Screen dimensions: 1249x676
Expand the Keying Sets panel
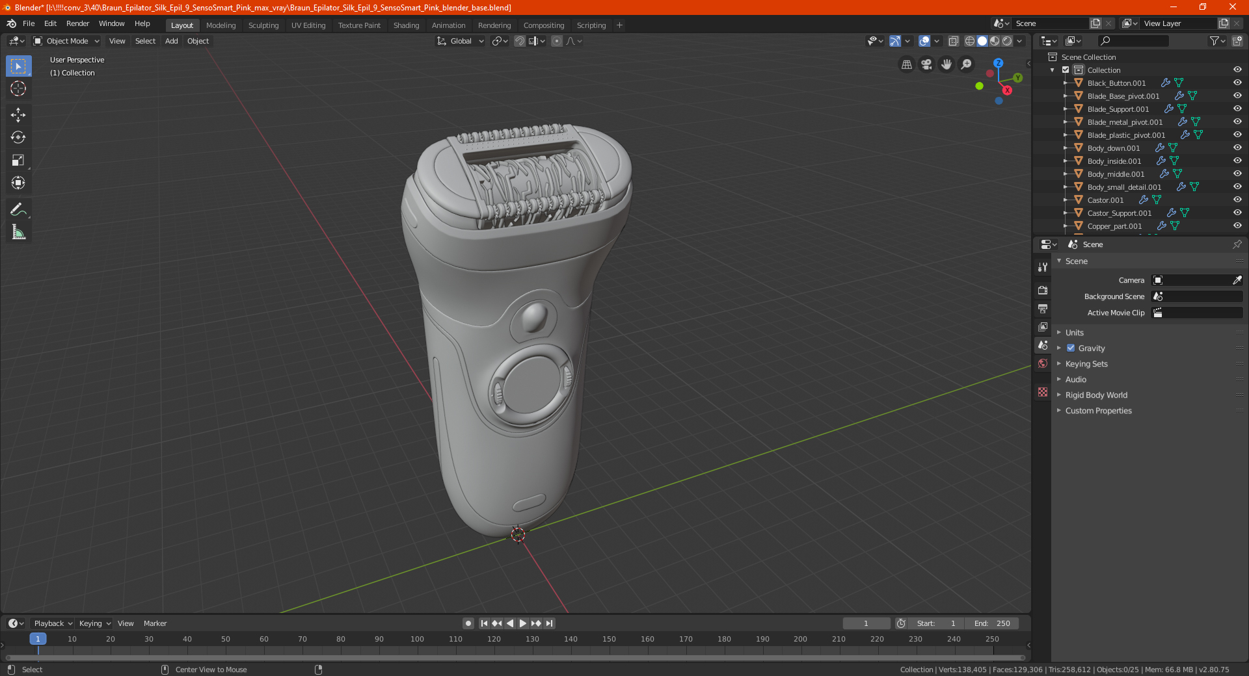1086,363
